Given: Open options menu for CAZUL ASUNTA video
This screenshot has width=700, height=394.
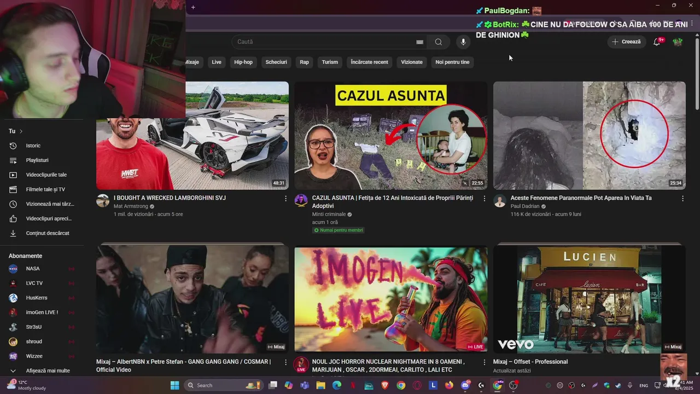Looking at the screenshot, I should [484, 199].
